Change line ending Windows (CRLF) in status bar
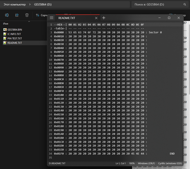The image size is (190, 169). (x=147, y=163)
